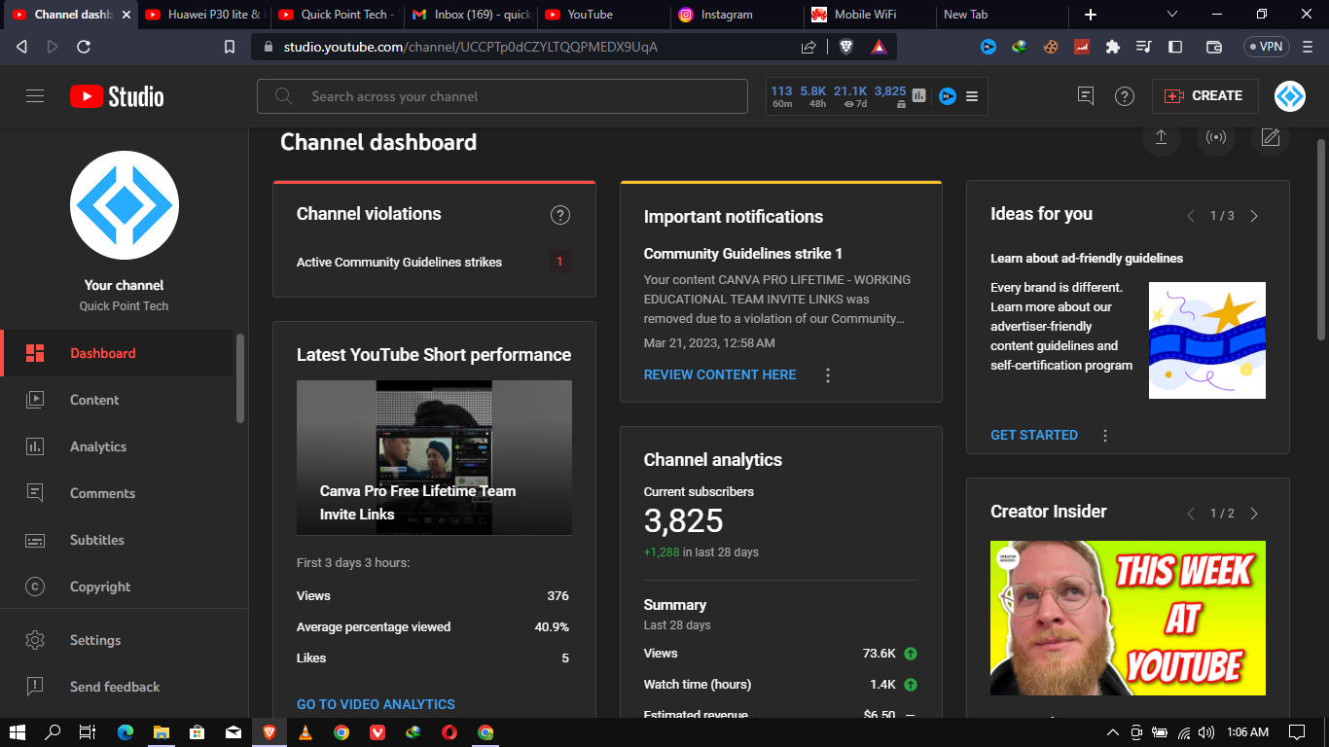Switch to the Instagram browser tab
The width and height of the screenshot is (1329, 747).
point(736,15)
